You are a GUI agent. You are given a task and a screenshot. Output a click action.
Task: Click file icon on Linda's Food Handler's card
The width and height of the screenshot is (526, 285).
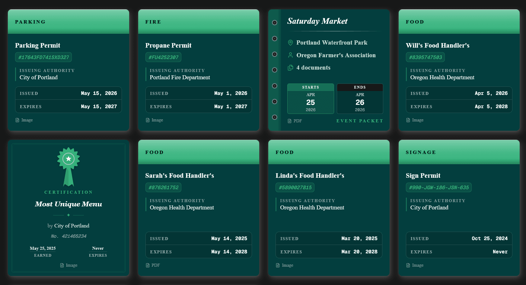point(278,265)
